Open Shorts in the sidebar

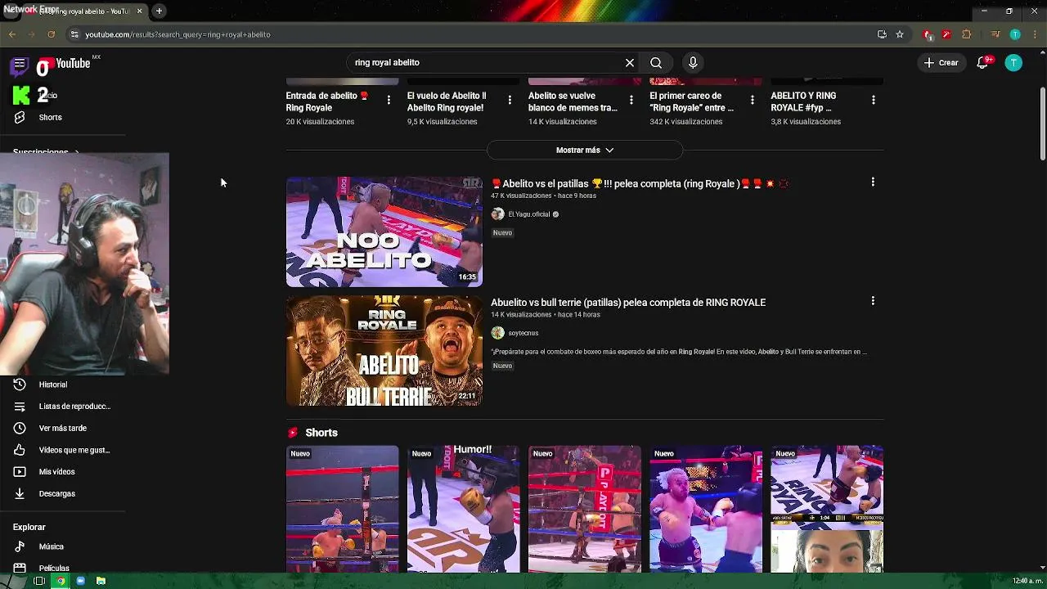(x=50, y=117)
